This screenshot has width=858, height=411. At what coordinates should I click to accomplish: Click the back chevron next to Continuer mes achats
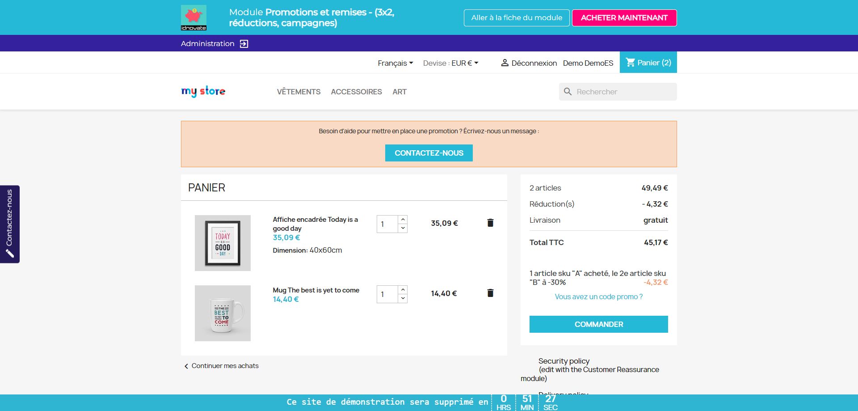186,366
